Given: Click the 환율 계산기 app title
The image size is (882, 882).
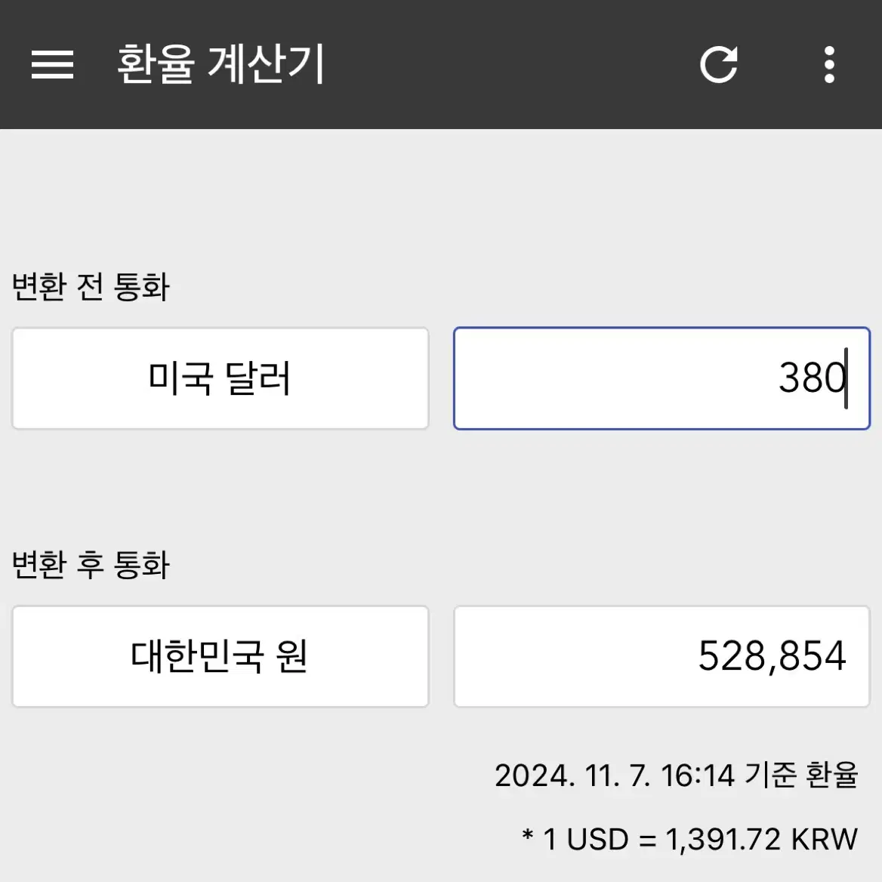Looking at the screenshot, I should pyautogui.click(x=220, y=65).
